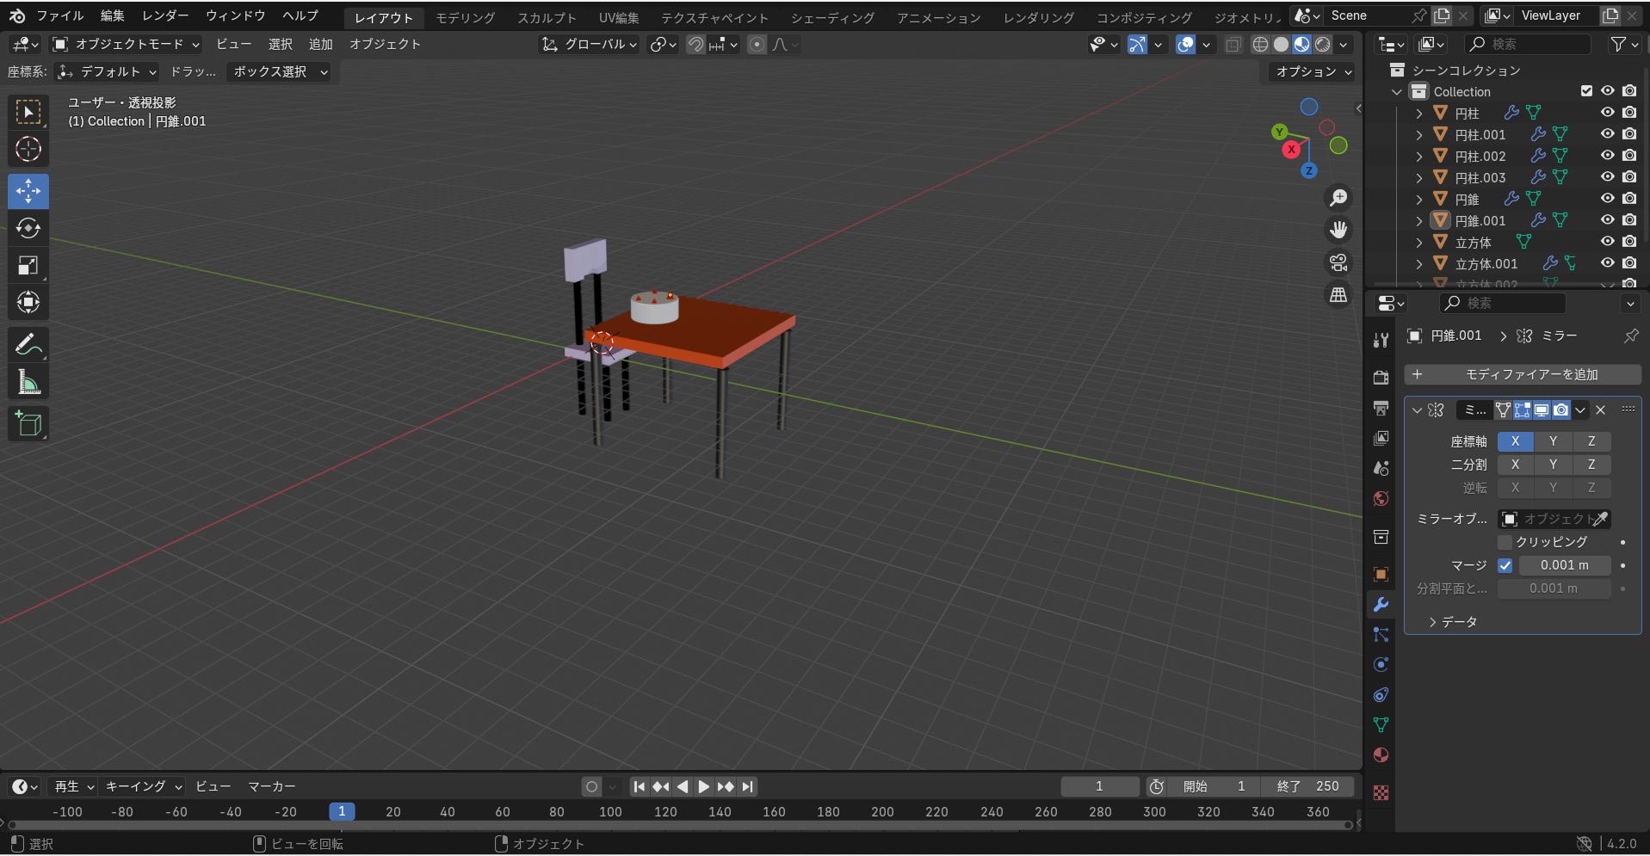
Task: Enable the クリッピング checkbox
Action: (x=1505, y=542)
